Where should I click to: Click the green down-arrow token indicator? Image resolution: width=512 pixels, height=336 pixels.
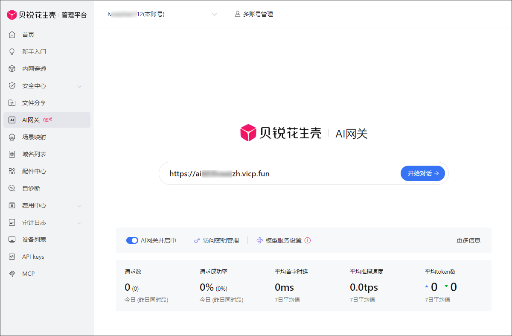click(x=446, y=286)
